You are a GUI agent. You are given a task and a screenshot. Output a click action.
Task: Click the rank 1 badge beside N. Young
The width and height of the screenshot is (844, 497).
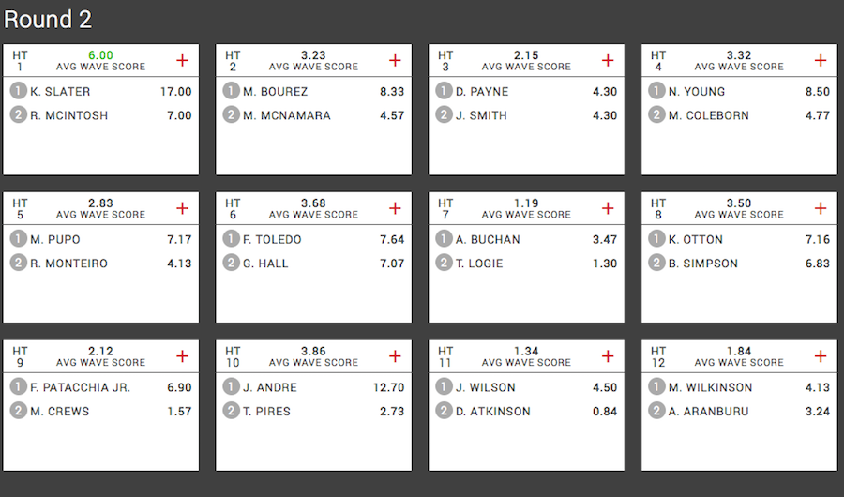[656, 91]
